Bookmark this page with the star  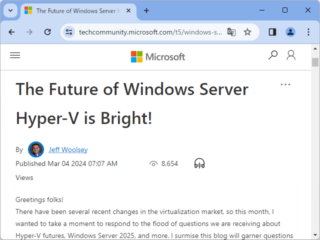pyautogui.click(x=247, y=32)
